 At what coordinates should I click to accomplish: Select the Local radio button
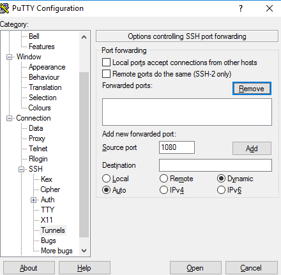coord(106,179)
